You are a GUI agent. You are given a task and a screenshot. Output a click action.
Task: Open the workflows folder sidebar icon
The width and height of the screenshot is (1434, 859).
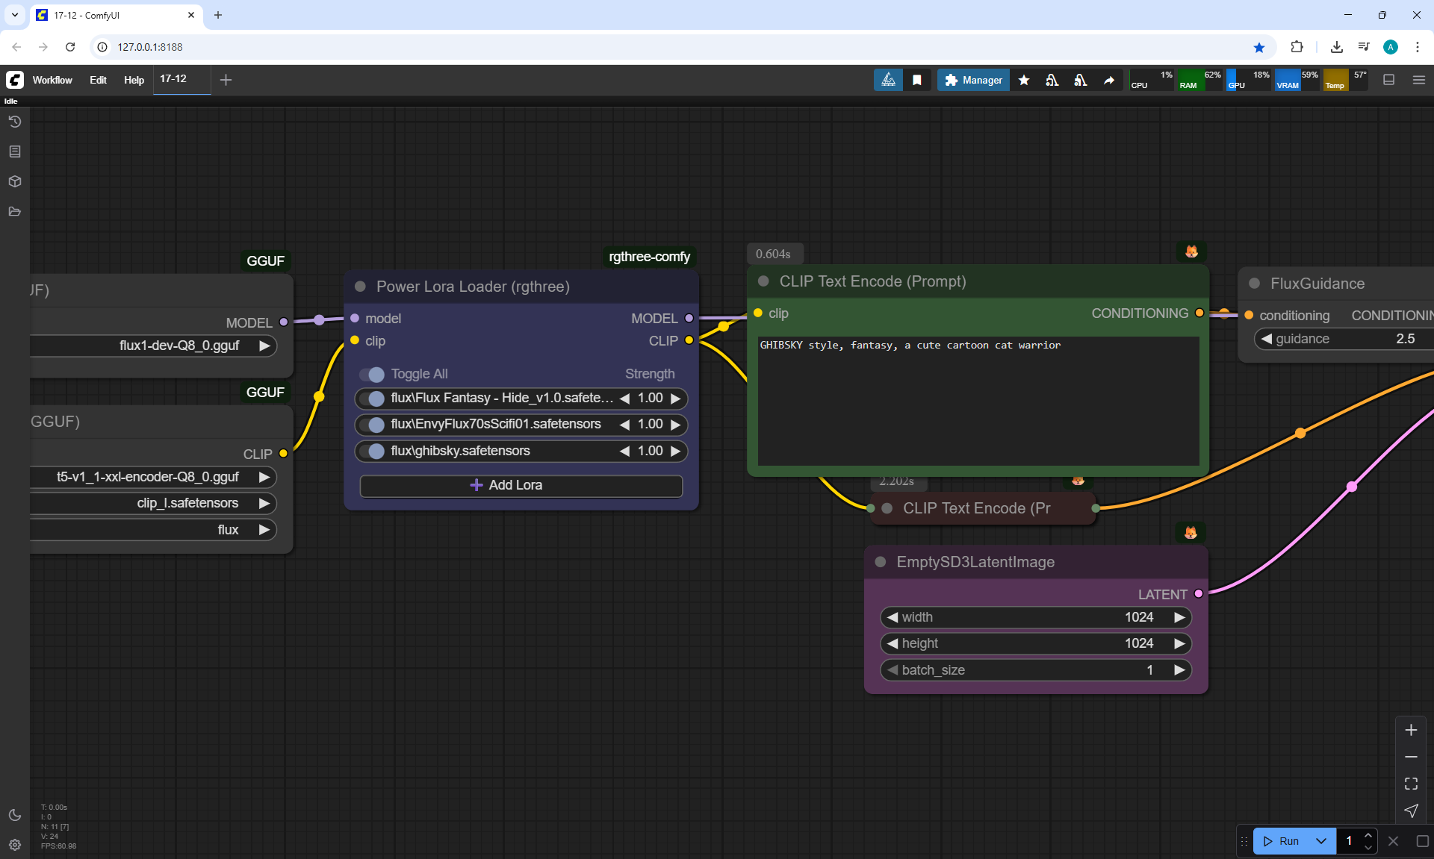tap(15, 212)
